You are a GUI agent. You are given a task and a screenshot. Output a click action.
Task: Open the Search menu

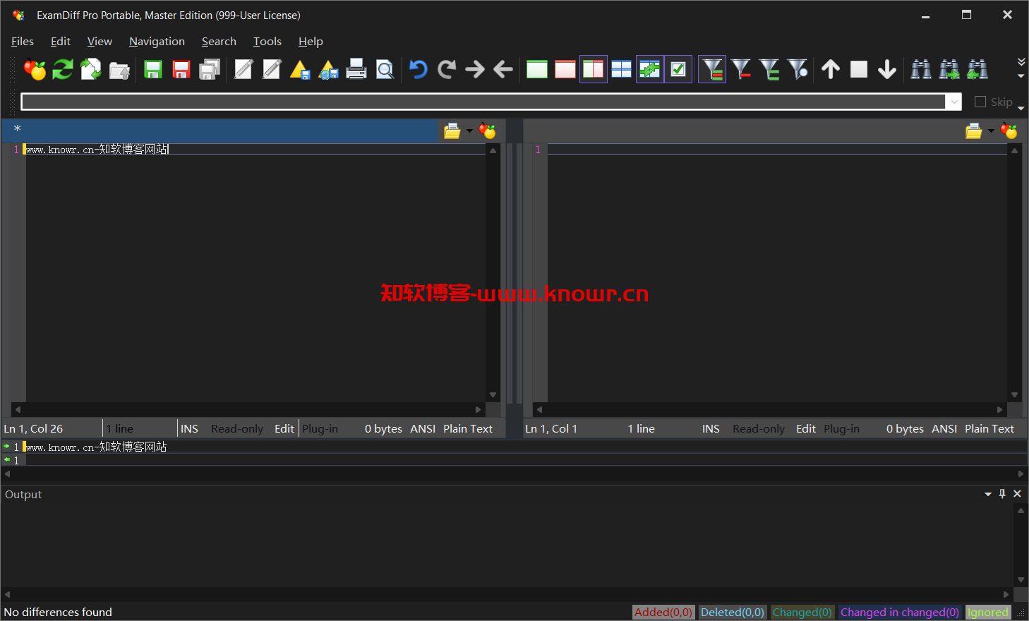click(219, 42)
